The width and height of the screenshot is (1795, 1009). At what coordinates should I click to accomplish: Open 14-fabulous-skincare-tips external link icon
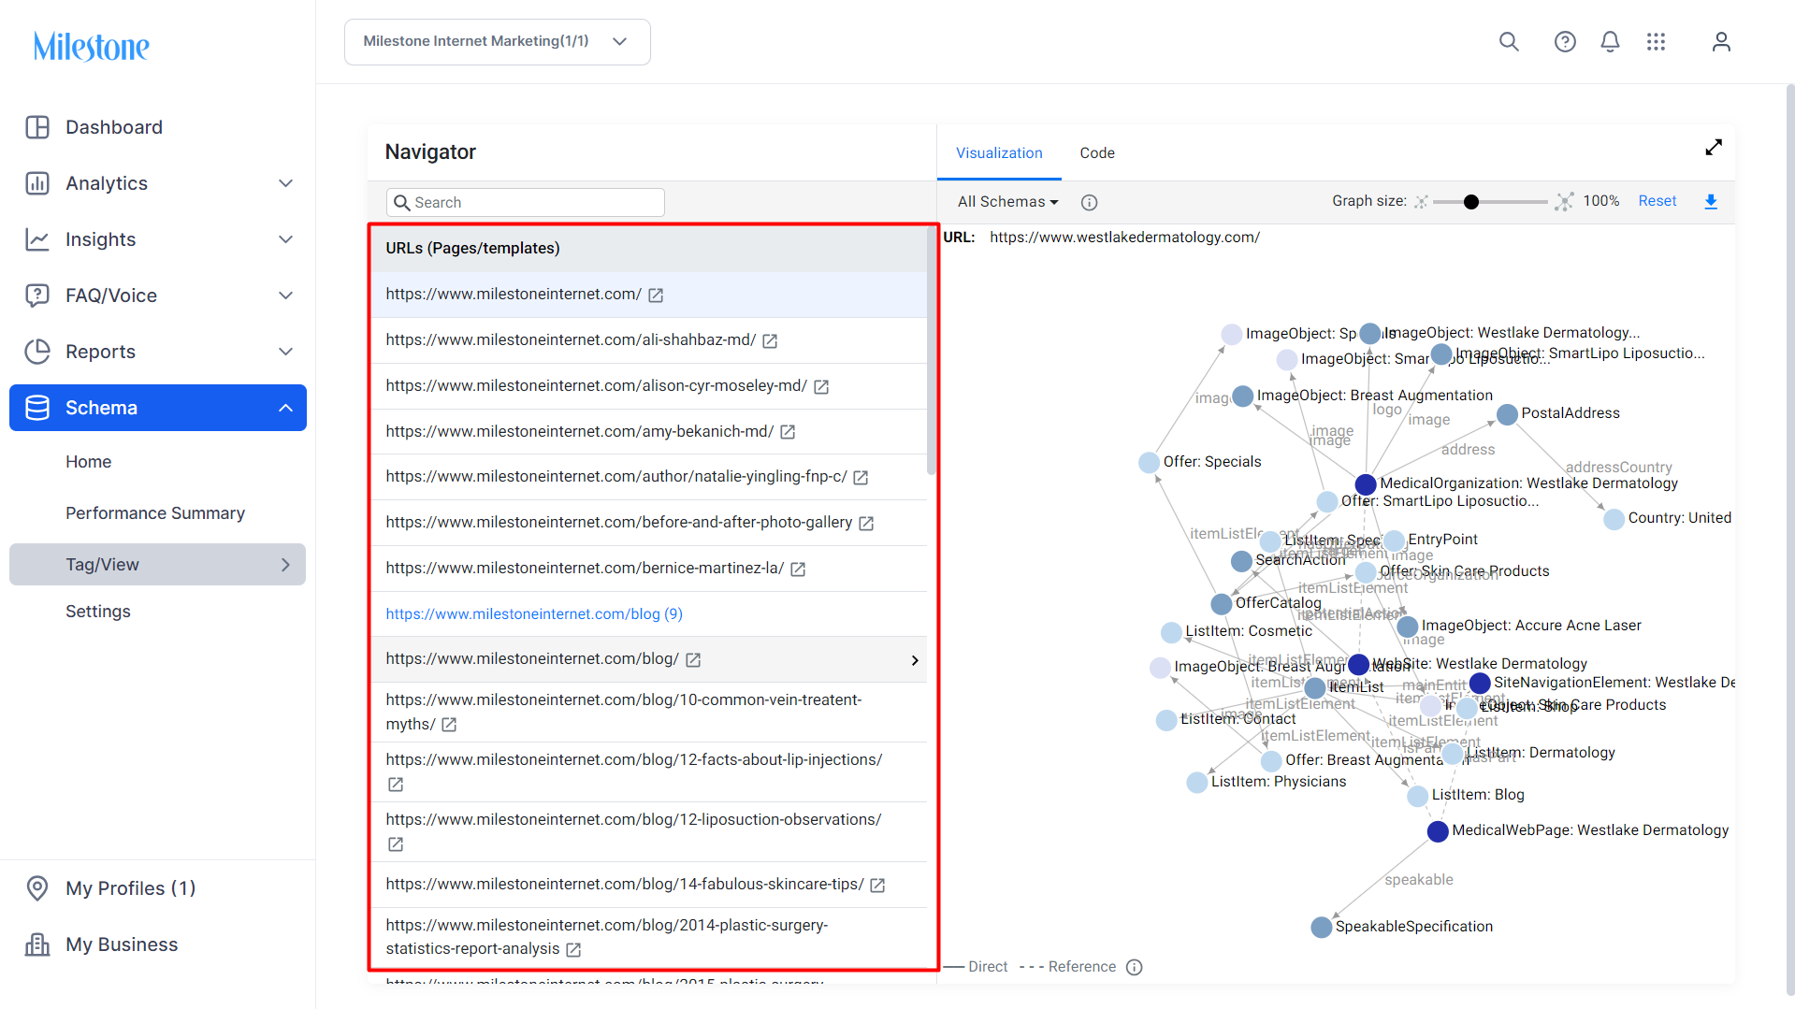877,886
